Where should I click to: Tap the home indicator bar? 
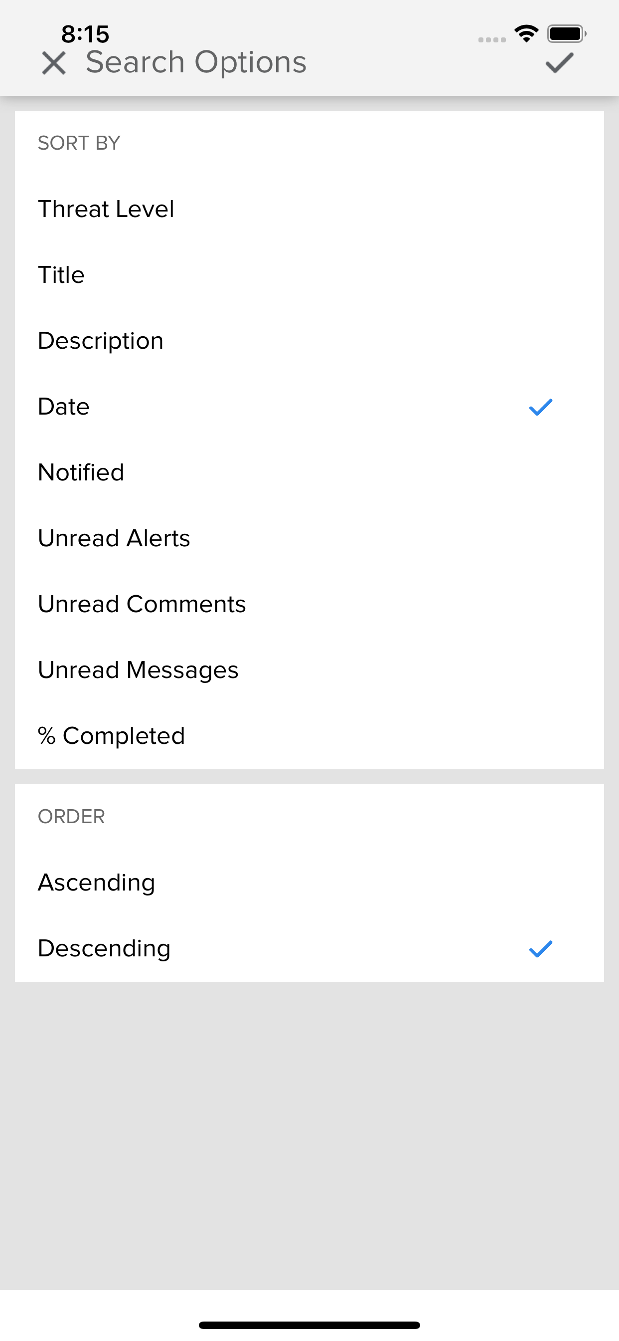pyautogui.click(x=309, y=1325)
